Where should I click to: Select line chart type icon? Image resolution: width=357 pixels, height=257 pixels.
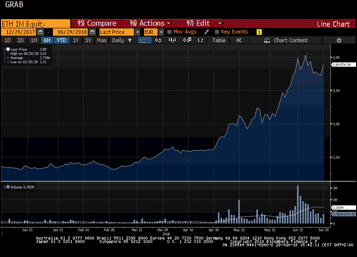pos(145,40)
